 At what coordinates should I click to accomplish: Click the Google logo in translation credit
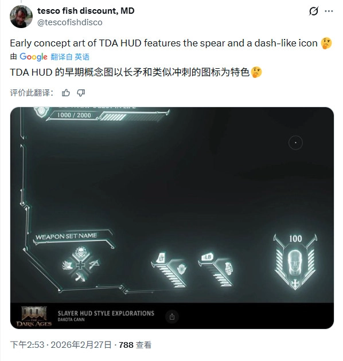[34, 57]
